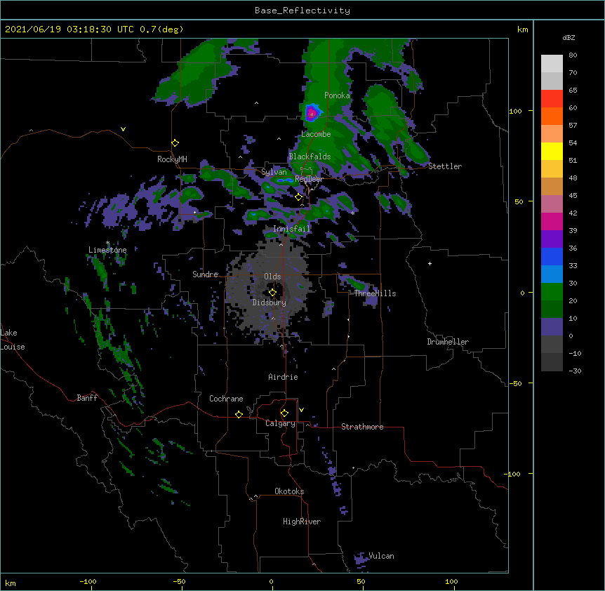Click the Vulcan town label
Screen dimensions: 605x591
click(381, 556)
